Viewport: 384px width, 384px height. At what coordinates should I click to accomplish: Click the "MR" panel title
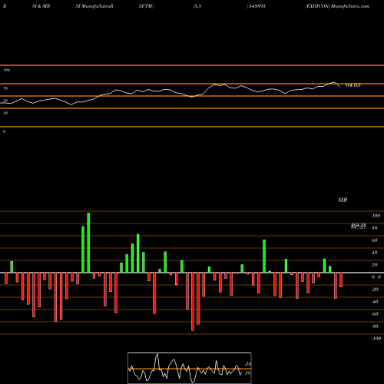point(343,200)
